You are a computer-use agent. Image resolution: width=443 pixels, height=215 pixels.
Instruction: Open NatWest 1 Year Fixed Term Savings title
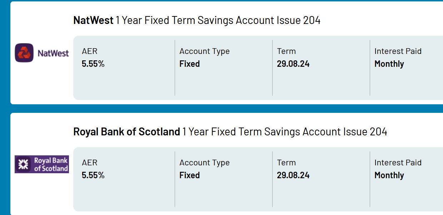point(197,20)
